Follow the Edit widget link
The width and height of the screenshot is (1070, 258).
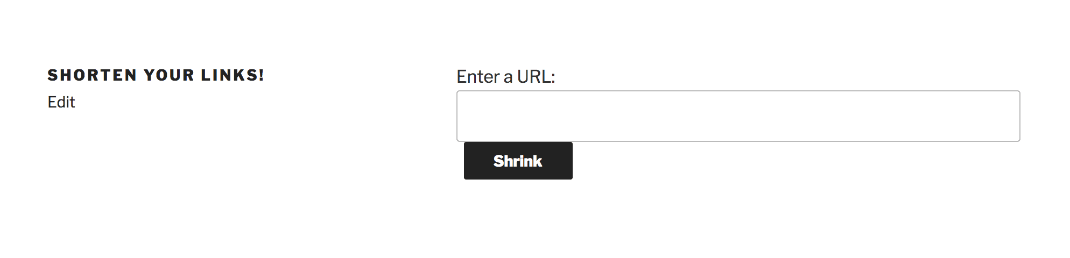pyautogui.click(x=61, y=102)
